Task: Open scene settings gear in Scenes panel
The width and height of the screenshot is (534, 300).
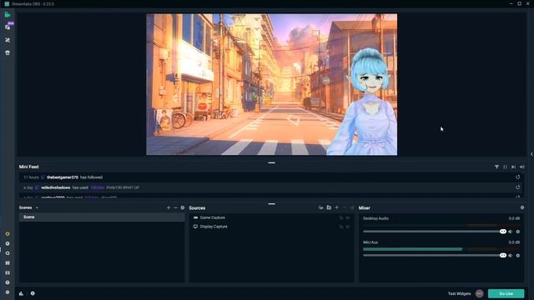Action: [x=183, y=207]
